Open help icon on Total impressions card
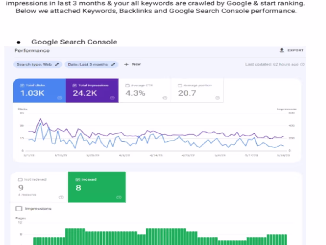The image size is (326, 245). point(112,98)
